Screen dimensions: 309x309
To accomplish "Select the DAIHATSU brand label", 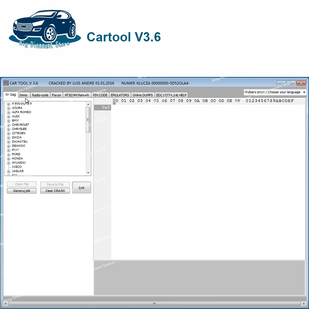I will (x=20, y=142).
